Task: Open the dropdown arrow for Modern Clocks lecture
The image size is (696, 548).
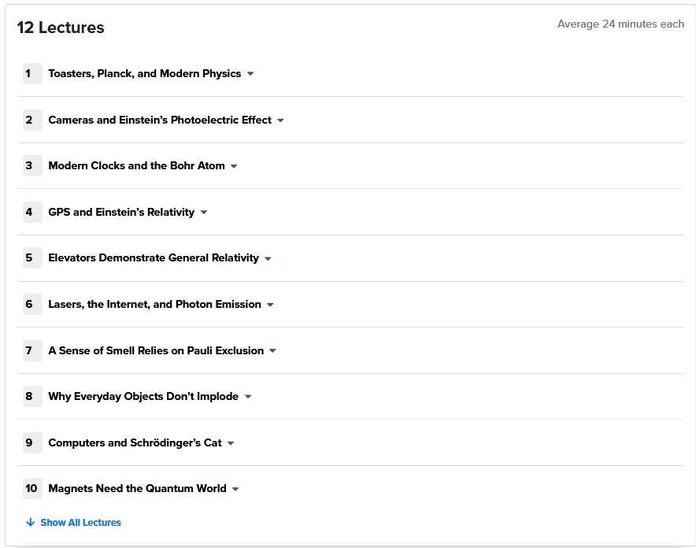Action: (x=234, y=166)
